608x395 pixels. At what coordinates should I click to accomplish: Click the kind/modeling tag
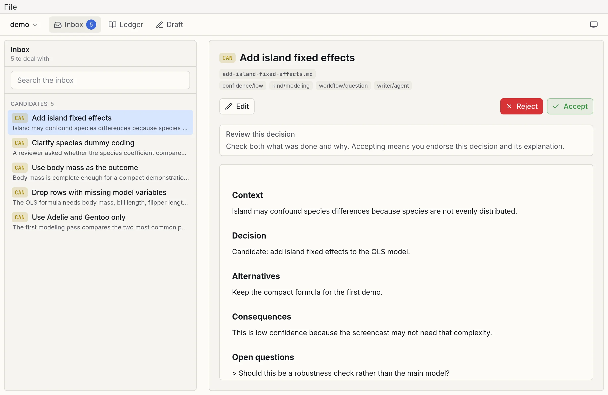[x=291, y=86]
